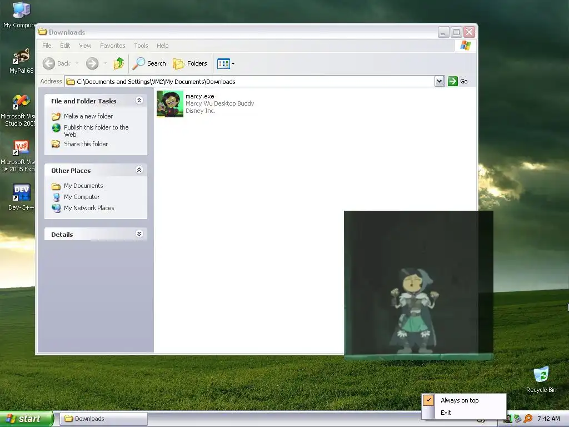Open the Back history dropdown arrow
The width and height of the screenshot is (569, 427).
point(77,63)
